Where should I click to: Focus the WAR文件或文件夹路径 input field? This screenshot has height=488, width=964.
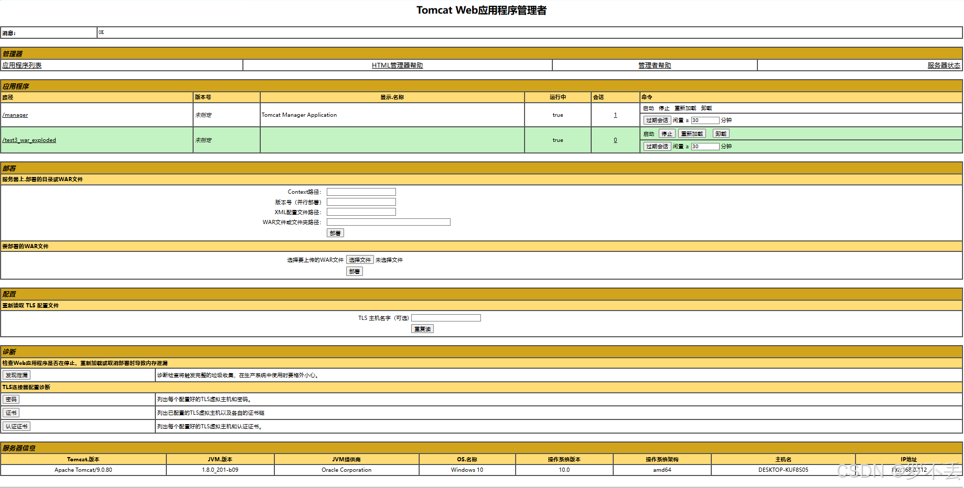(389, 222)
